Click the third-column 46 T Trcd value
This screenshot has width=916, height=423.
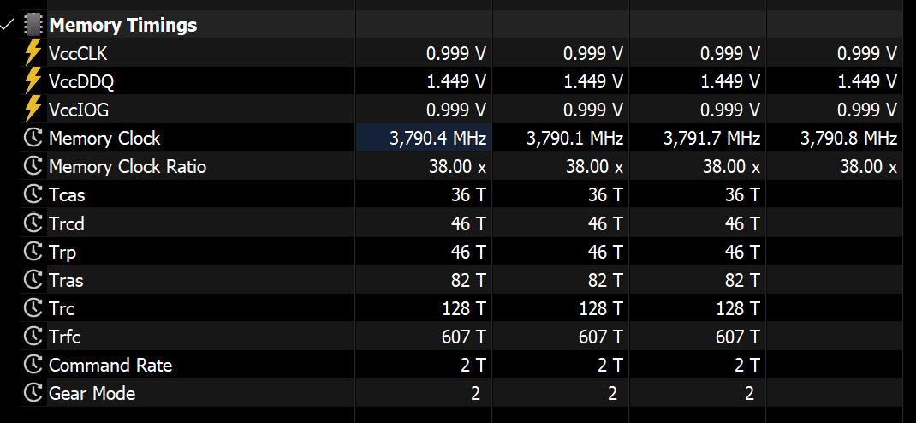coord(742,223)
